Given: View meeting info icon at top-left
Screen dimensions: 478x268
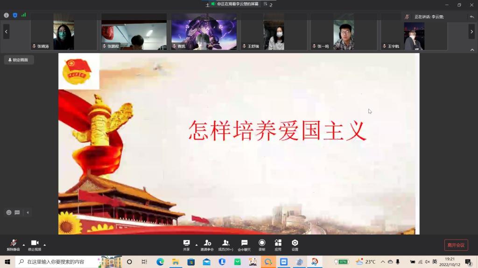Looking at the screenshot, I should click(x=7, y=15).
